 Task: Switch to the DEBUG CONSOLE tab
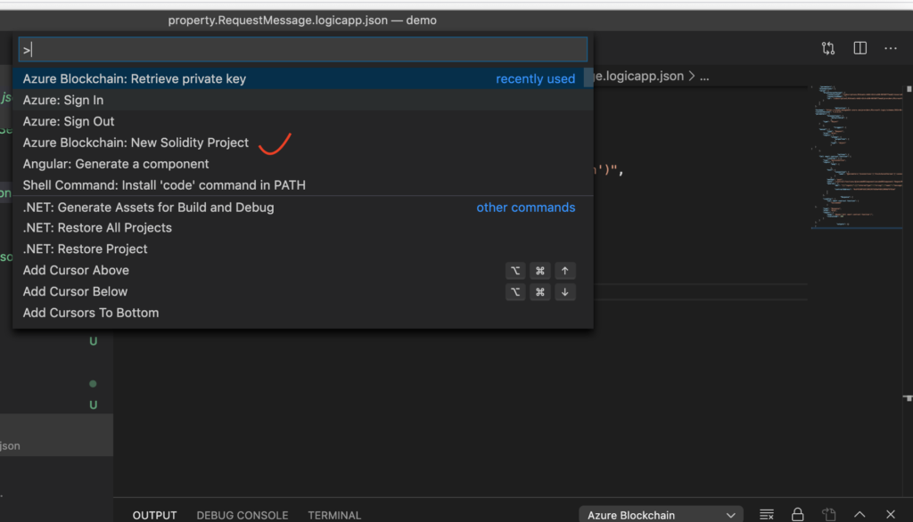(x=242, y=515)
